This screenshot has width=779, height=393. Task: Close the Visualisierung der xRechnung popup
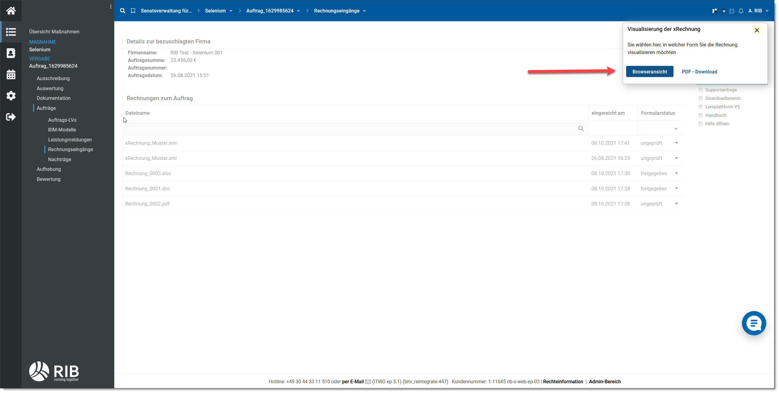757,30
